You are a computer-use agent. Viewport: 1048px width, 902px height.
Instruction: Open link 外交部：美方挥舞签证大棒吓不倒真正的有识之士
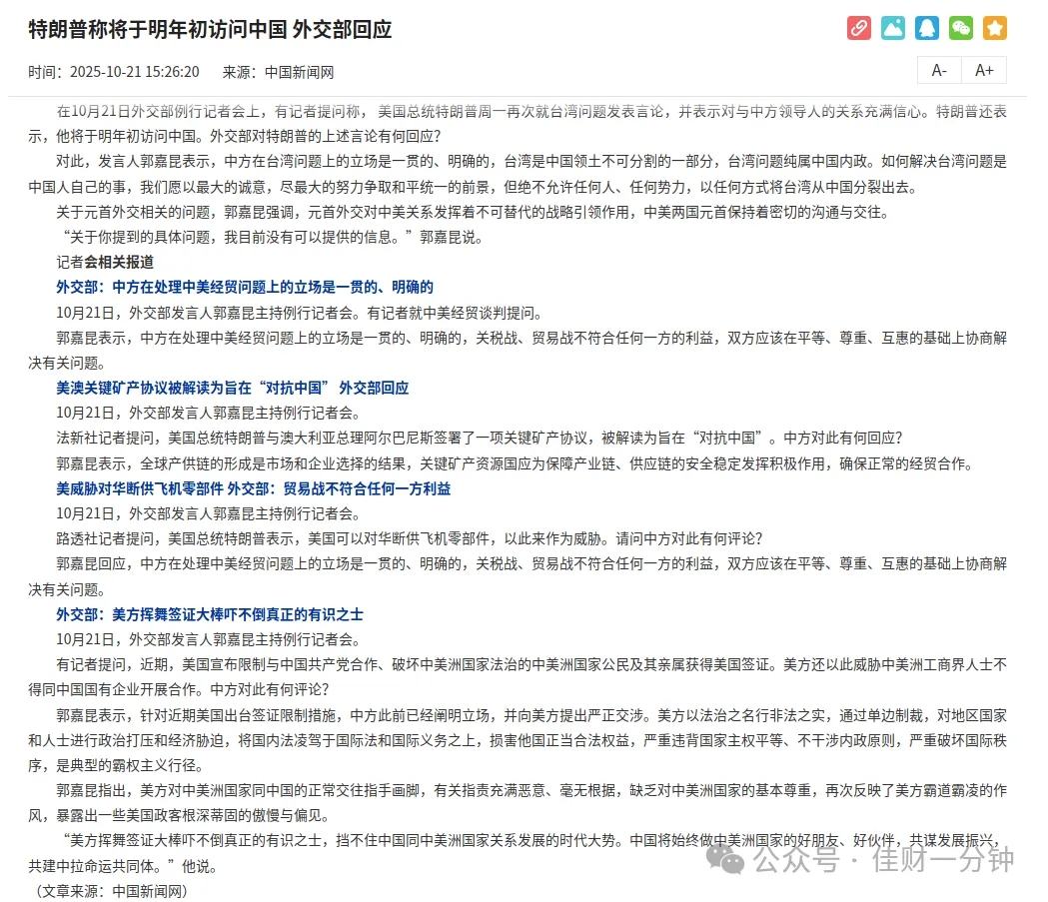tap(210, 614)
